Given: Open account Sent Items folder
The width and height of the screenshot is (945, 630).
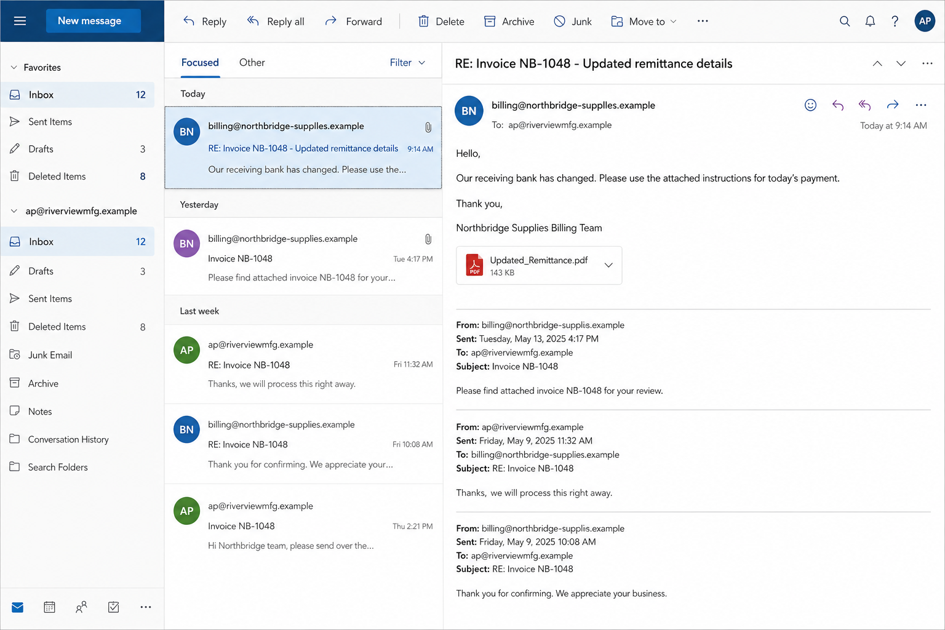Looking at the screenshot, I should click(78, 299).
